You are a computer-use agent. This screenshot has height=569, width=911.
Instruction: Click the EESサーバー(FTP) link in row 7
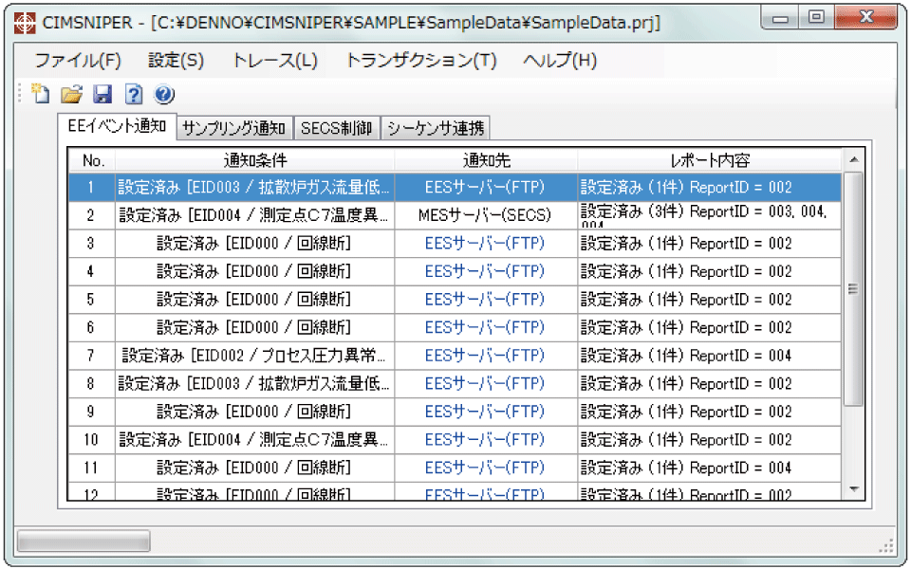click(x=485, y=356)
